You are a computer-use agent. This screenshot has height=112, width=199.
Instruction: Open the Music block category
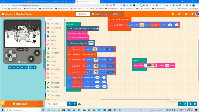coord(54,44)
